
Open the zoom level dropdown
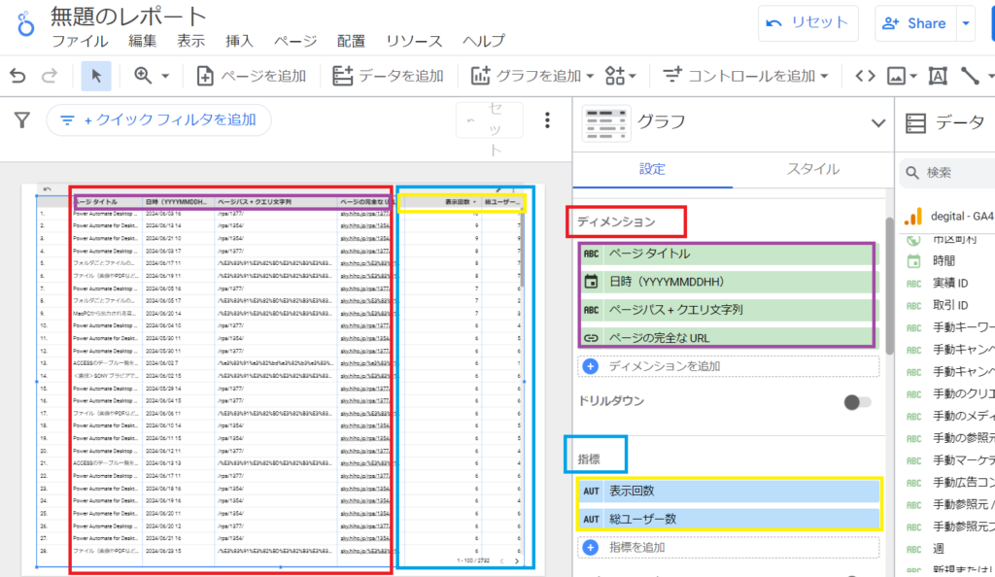coord(154,75)
